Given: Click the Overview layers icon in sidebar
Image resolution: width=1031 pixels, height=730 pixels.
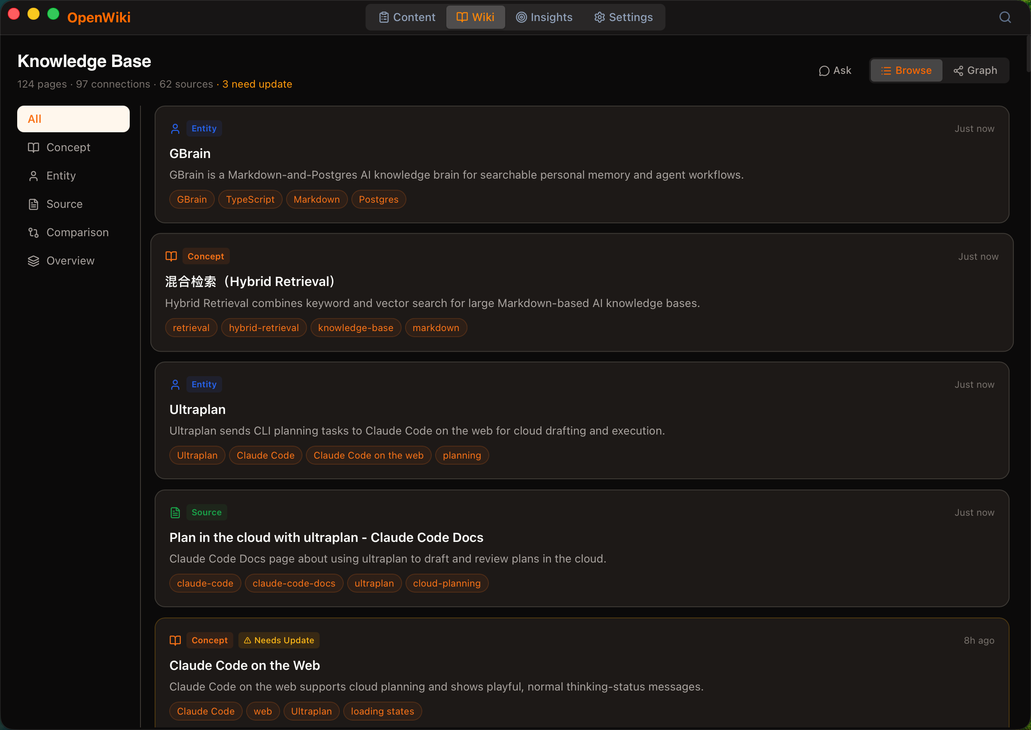Looking at the screenshot, I should coord(33,261).
